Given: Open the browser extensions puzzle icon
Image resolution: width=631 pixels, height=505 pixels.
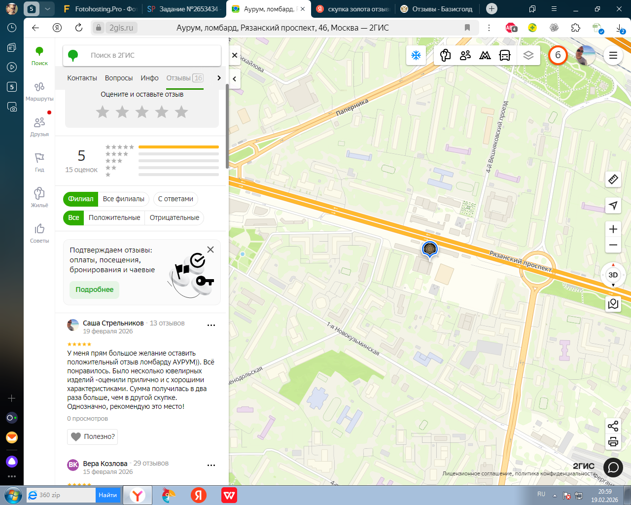Looking at the screenshot, I should pos(576,28).
